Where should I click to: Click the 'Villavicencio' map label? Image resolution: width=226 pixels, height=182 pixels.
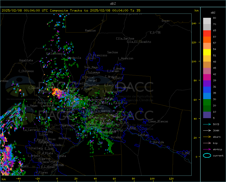point(56,54)
